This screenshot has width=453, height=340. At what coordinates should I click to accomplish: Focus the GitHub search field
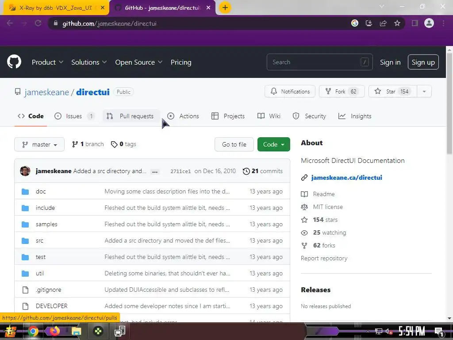coord(319,62)
